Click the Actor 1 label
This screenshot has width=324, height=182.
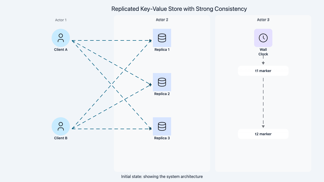[61, 20]
